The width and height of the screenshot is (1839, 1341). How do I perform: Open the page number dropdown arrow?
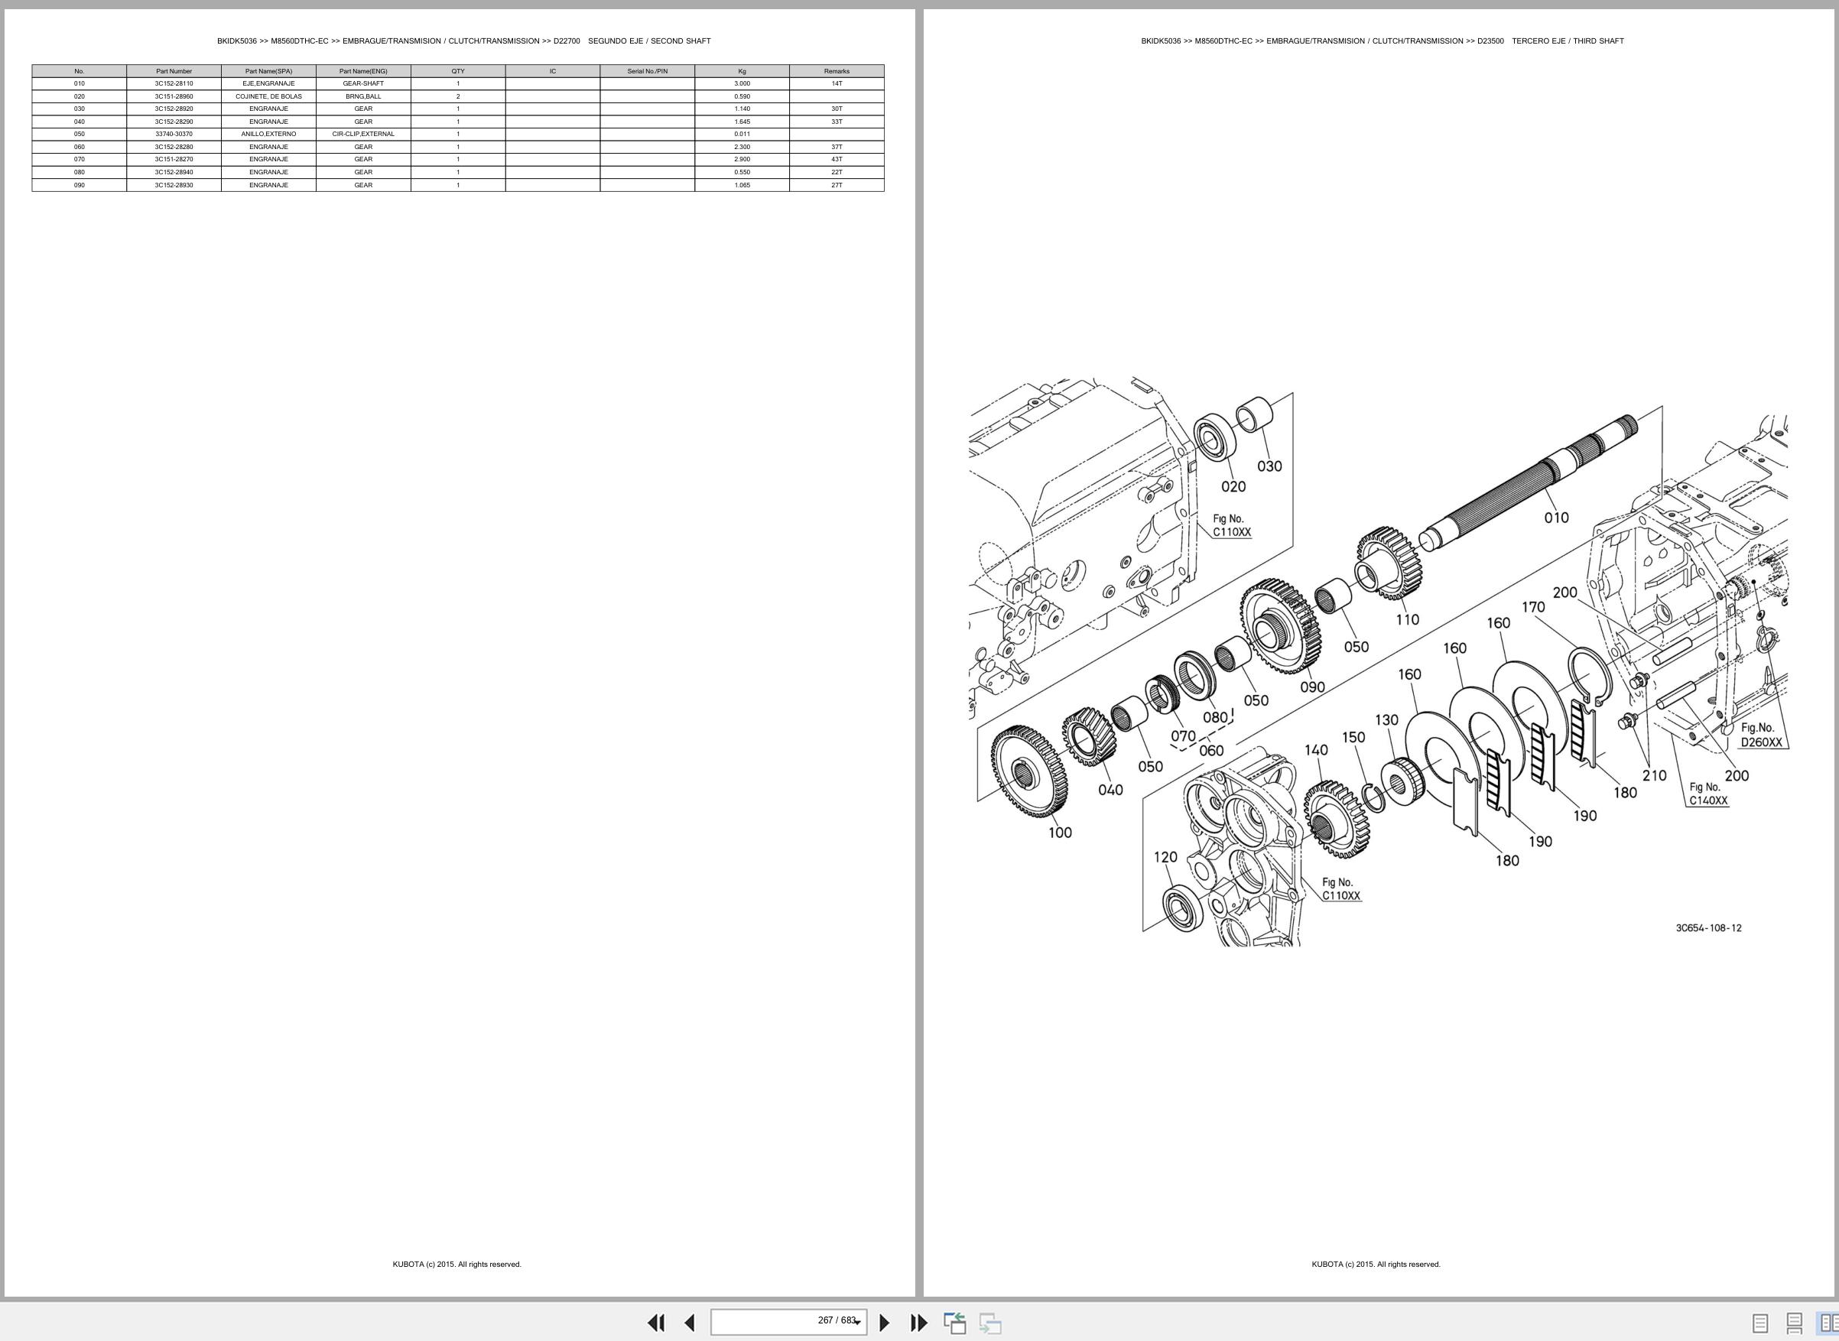click(x=856, y=1323)
